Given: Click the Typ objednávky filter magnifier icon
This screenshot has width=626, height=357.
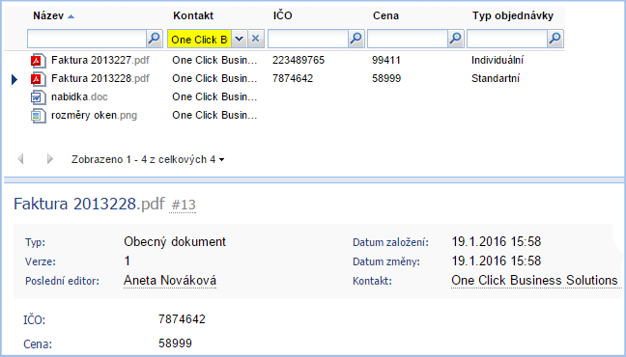Looking at the screenshot, I should coord(555,39).
